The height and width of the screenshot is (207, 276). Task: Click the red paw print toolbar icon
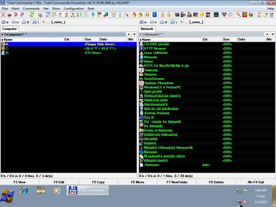pyautogui.click(x=3, y=15)
